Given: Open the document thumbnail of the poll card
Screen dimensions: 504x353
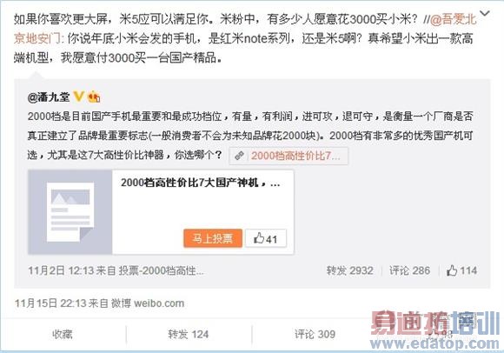Looking at the screenshot, I should 70,212.
